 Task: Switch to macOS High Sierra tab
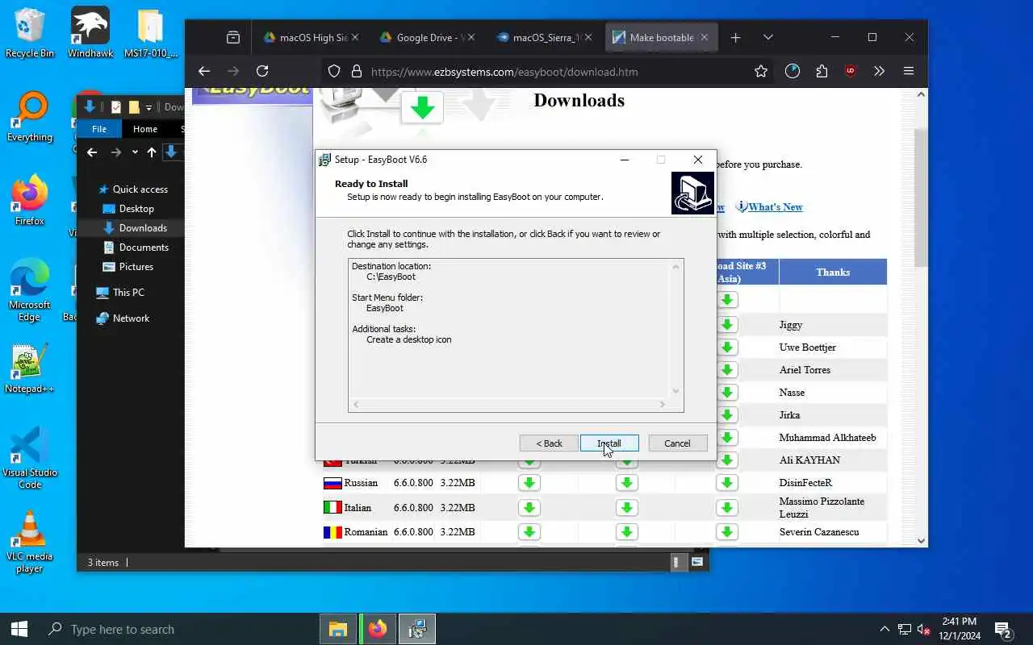click(x=311, y=37)
